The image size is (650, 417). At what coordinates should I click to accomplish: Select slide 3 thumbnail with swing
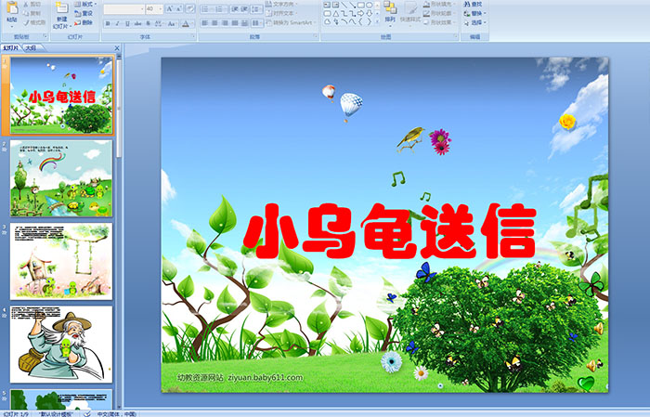tap(61, 261)
